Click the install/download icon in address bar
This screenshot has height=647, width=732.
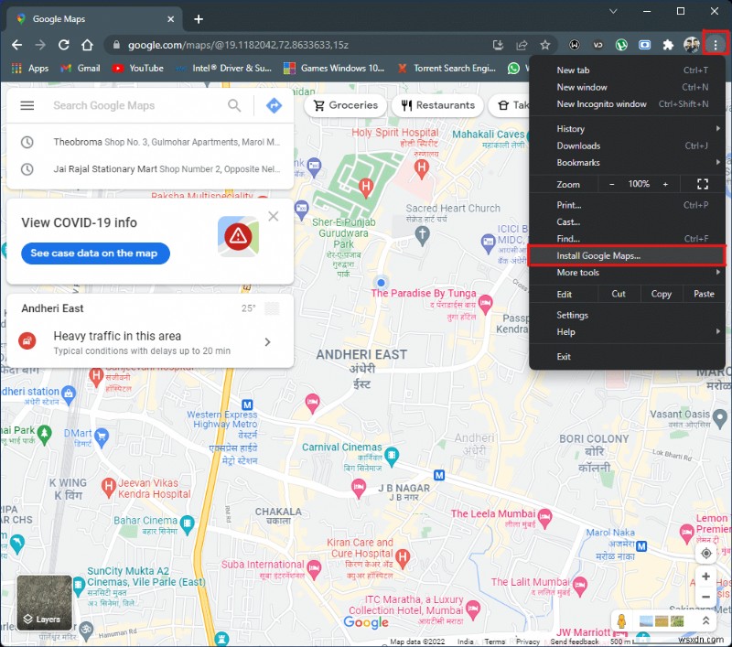point(497,44)
